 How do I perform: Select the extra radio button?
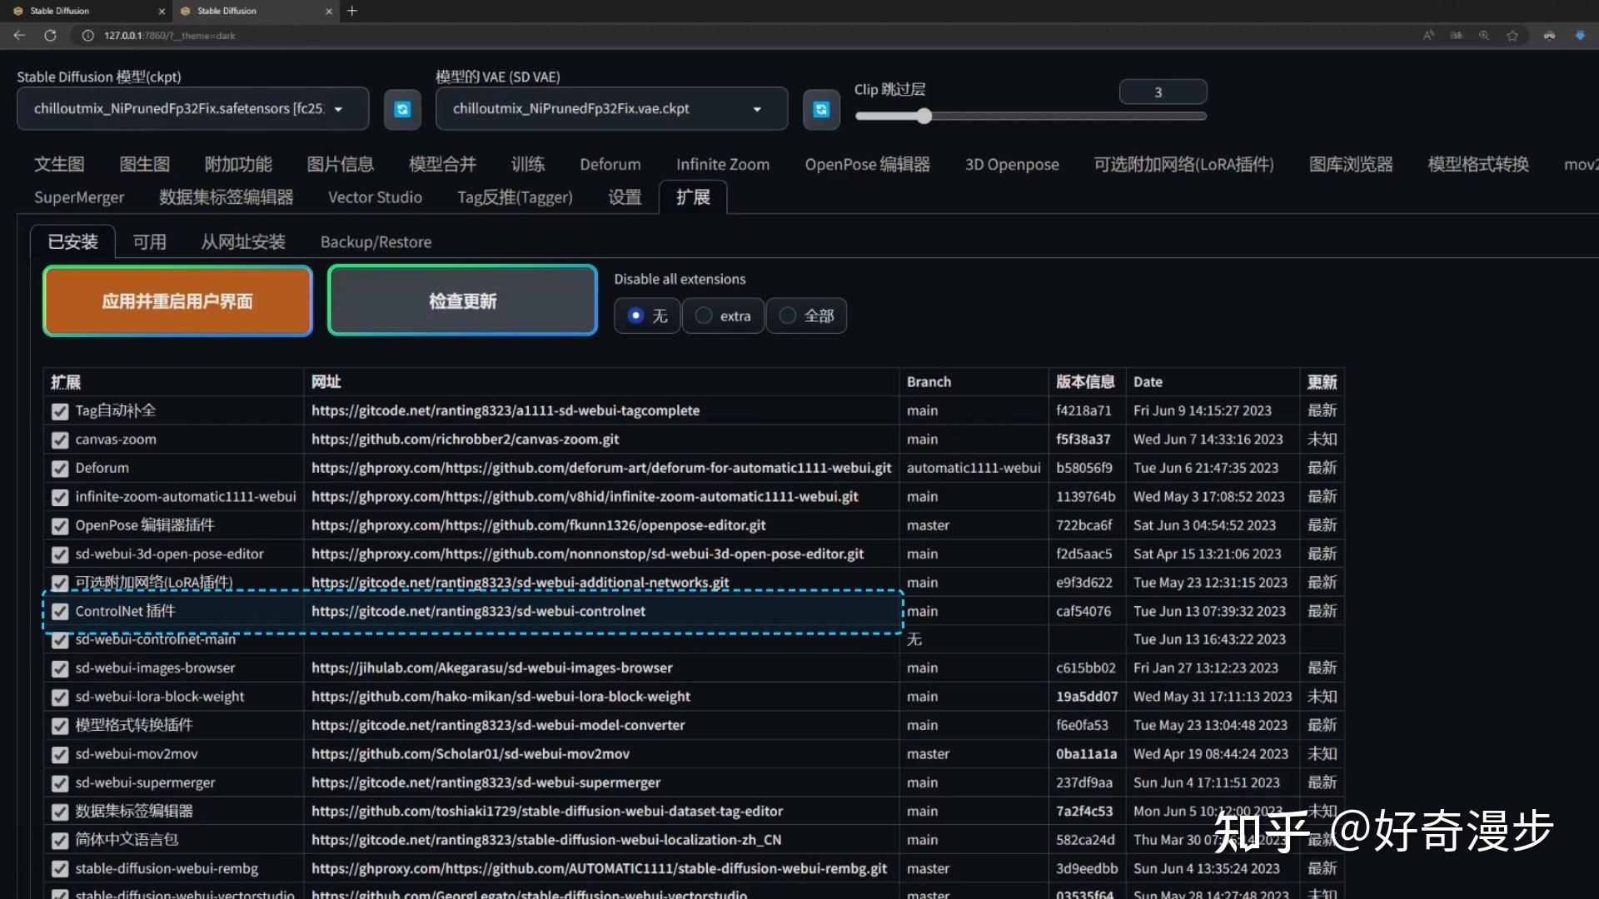[x=704, y=315]
